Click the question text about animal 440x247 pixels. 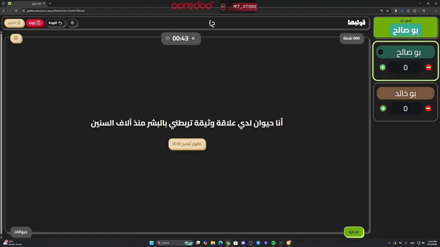187,123
